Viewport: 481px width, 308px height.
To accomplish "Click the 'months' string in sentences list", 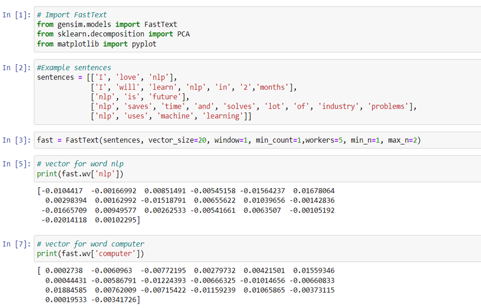I will [272, 87].
